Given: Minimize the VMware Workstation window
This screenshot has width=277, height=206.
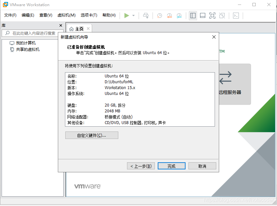Looking at the screenshot, I should click(240, 5).
